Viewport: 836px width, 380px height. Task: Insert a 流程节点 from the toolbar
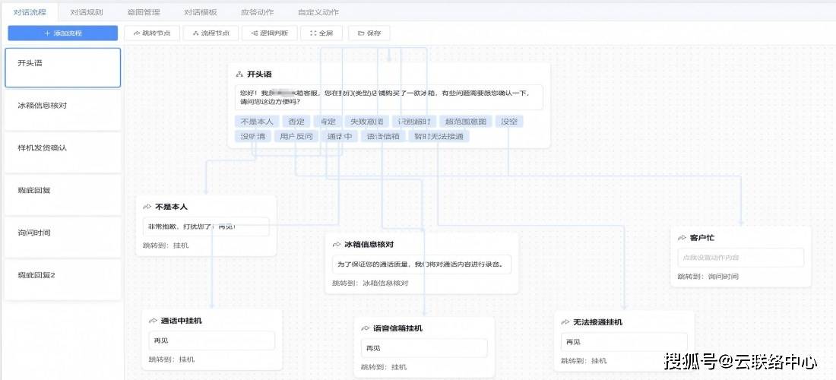click(x=211, y=33)
